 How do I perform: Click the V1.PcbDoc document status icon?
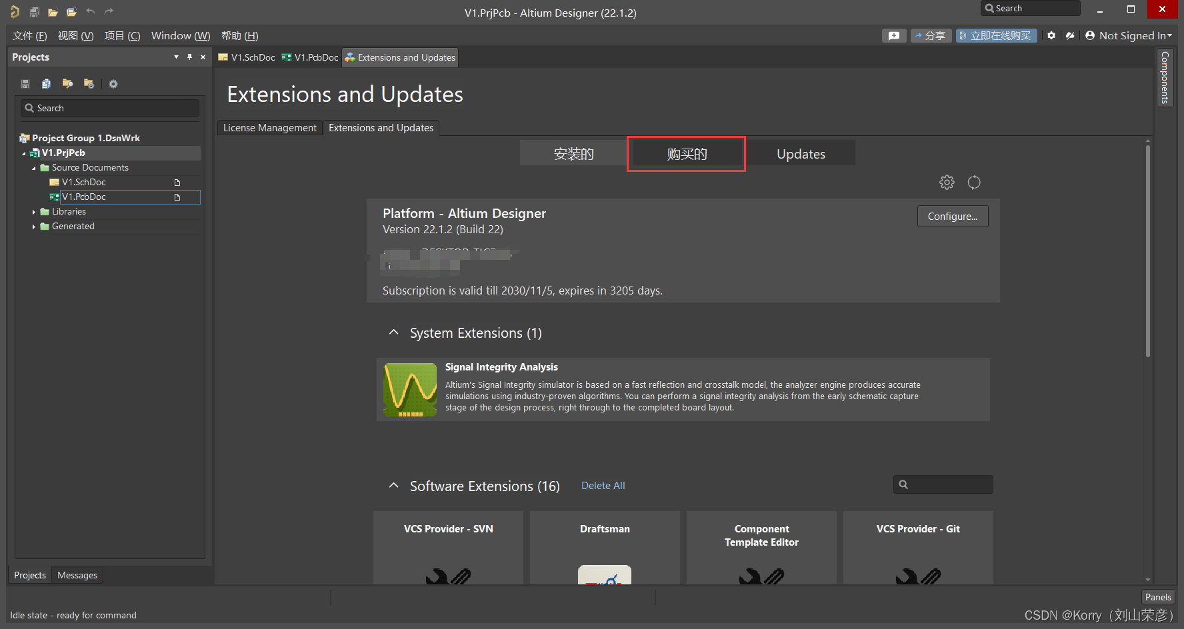click(177, 197)
